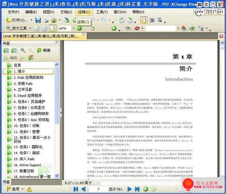Set view to actual size 1:1
226x194 pixels.
[37, 29]
